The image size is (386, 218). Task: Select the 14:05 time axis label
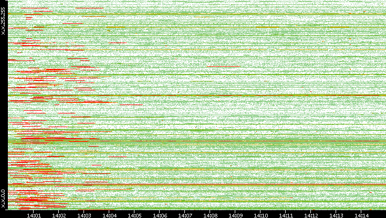[134, 215]
